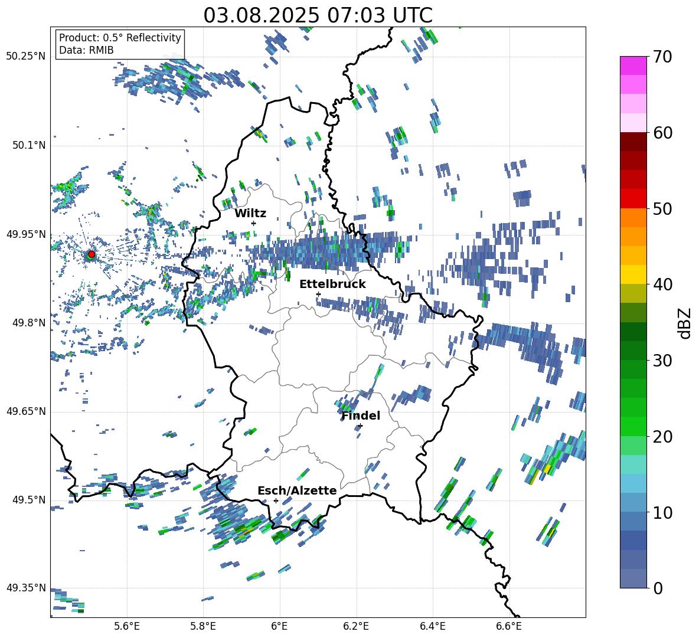Click the 'dBZ' colorbar axis label
Screen dimensions: 699x638
[685, 323]
